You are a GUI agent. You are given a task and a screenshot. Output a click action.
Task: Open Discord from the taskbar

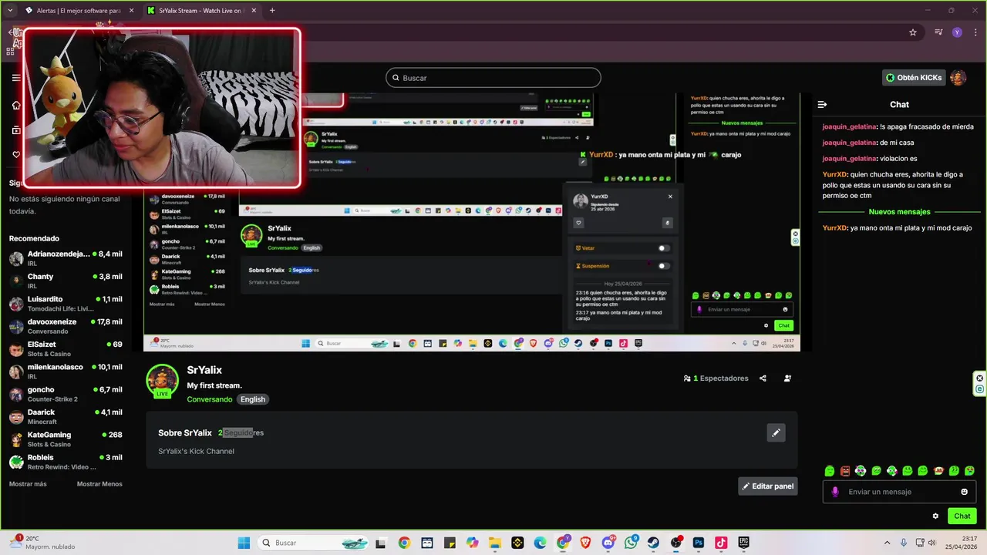point(608,543)
